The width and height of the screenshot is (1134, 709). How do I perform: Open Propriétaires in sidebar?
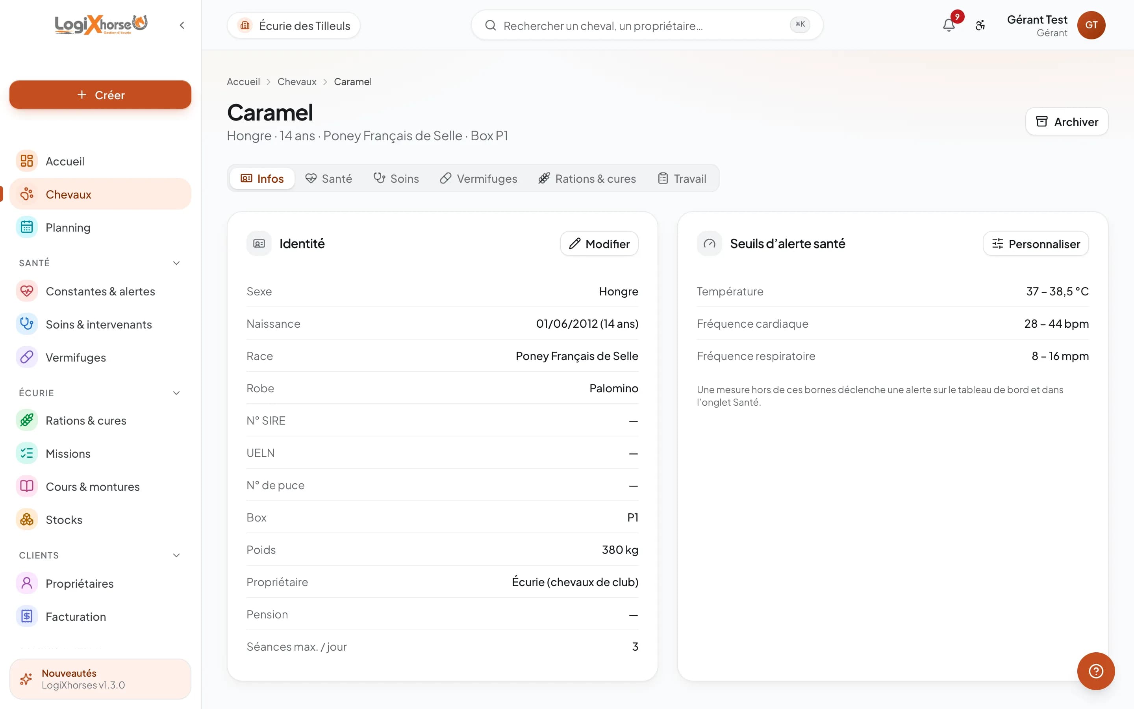pyautogui.click(x=100, y=583)
